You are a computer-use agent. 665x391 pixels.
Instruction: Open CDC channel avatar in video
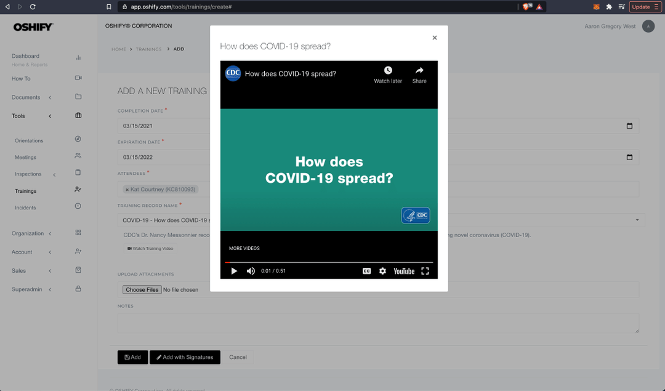pos(233,73)
